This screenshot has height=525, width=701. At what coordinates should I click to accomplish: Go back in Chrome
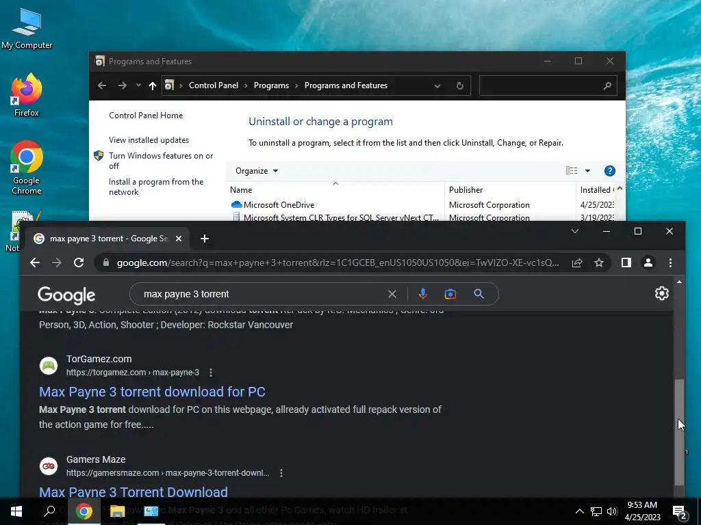pyautogui.click(x=35, y=262)
